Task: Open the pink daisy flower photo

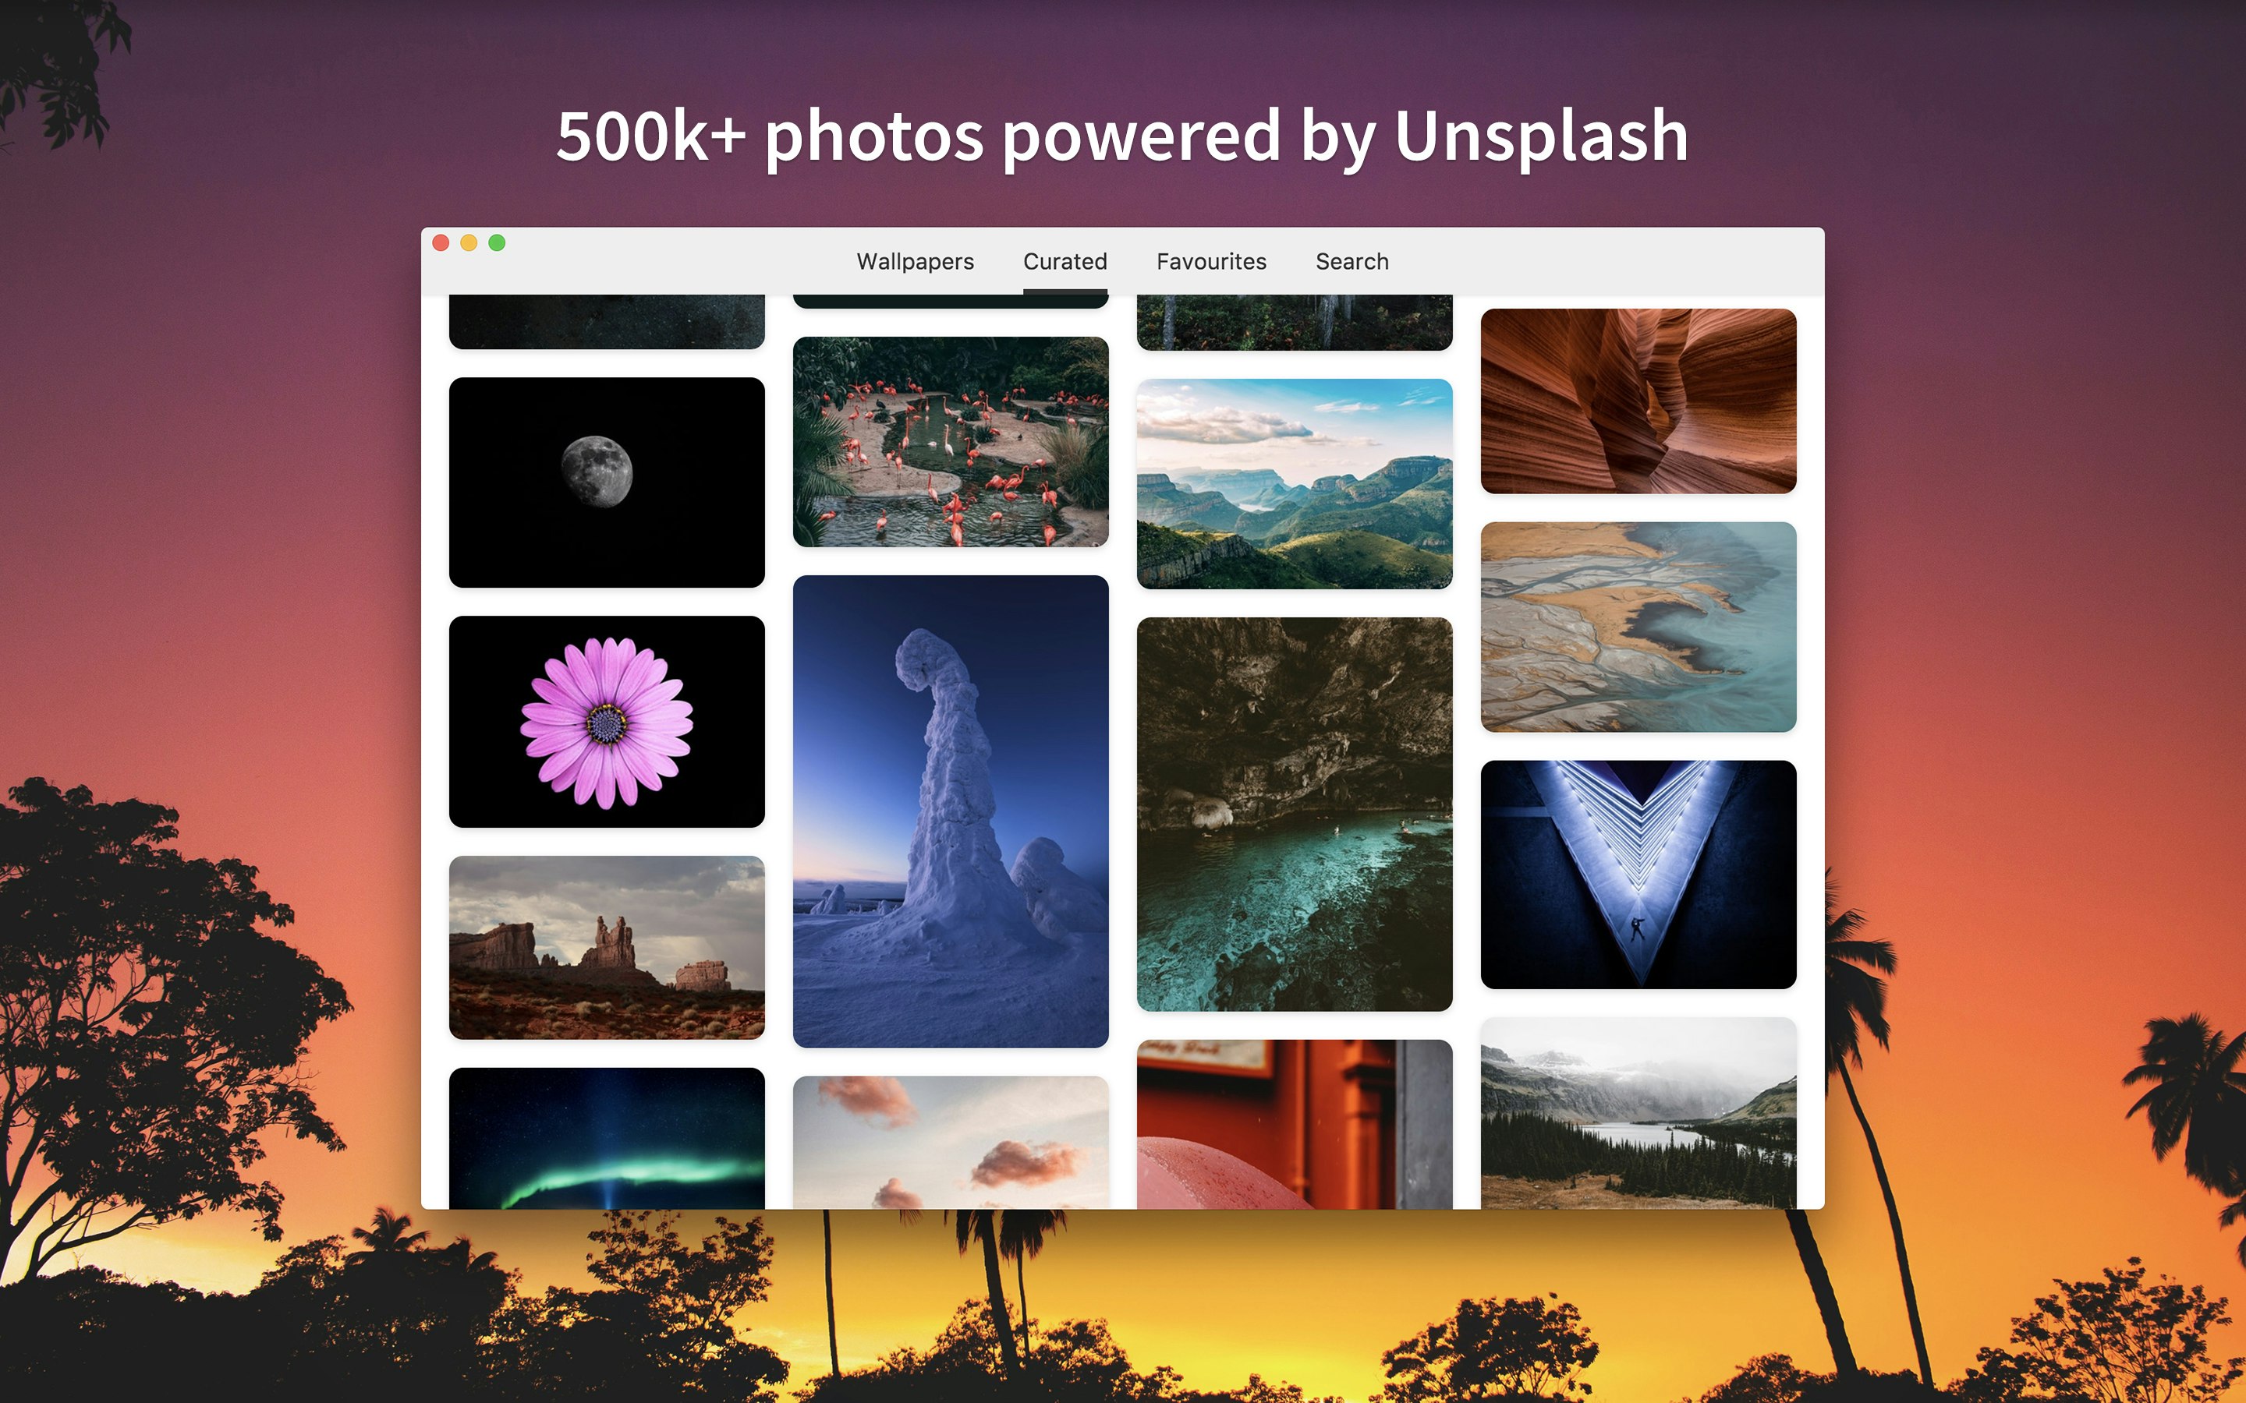Action: tap(607, 722)
